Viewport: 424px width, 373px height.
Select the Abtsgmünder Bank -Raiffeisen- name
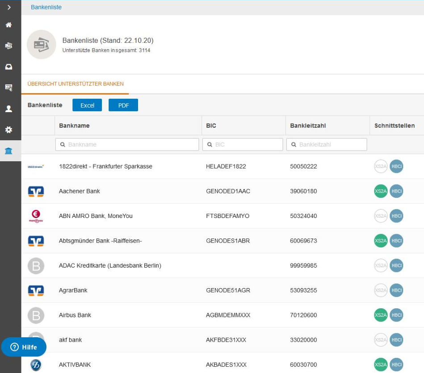pos(101,241)
